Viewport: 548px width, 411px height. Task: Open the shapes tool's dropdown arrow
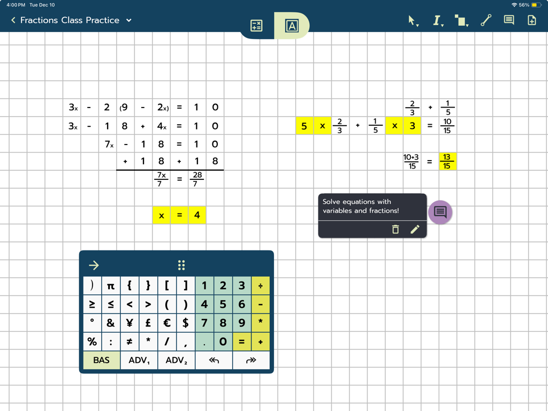[x=467, y=24]
